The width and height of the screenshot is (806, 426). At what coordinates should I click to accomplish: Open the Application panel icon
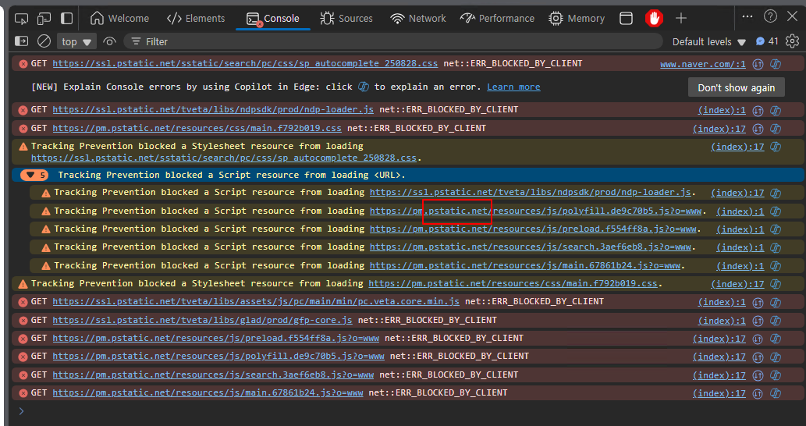626,19
